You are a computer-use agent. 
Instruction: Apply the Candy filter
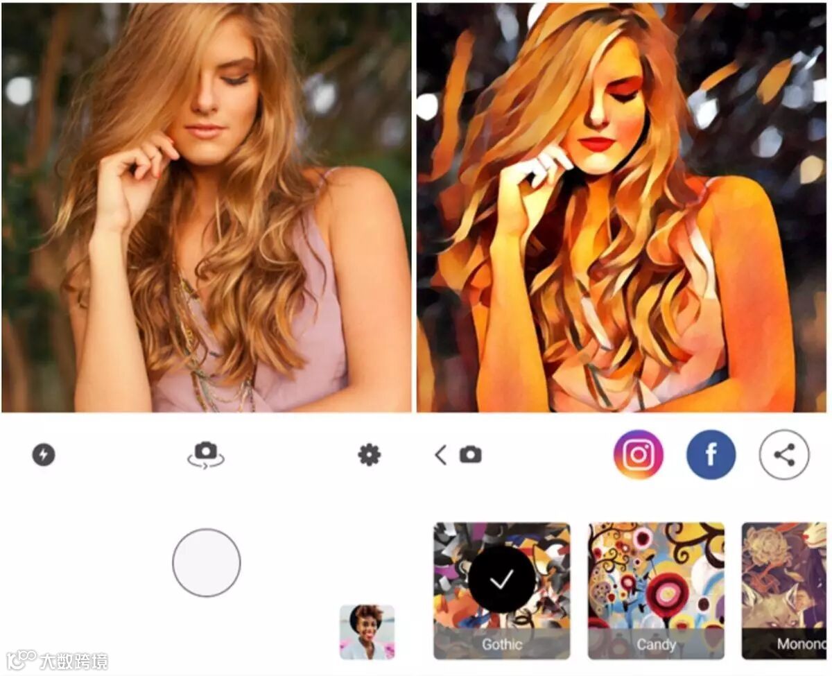656,591
